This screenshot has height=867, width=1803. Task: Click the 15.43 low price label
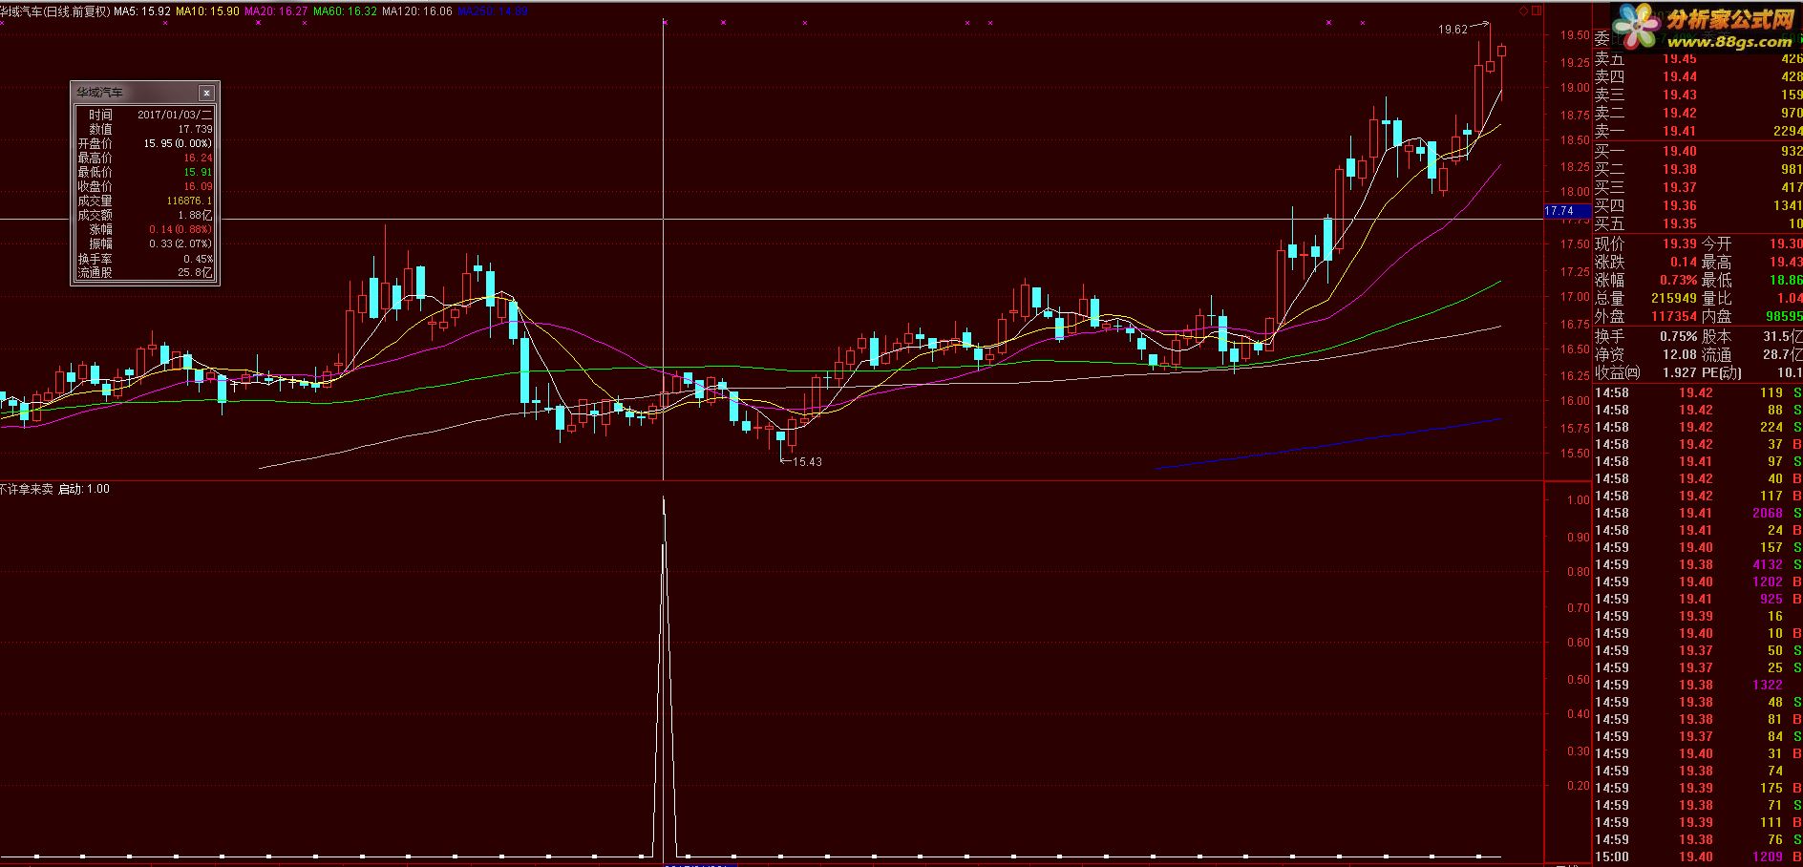(807, 462)
